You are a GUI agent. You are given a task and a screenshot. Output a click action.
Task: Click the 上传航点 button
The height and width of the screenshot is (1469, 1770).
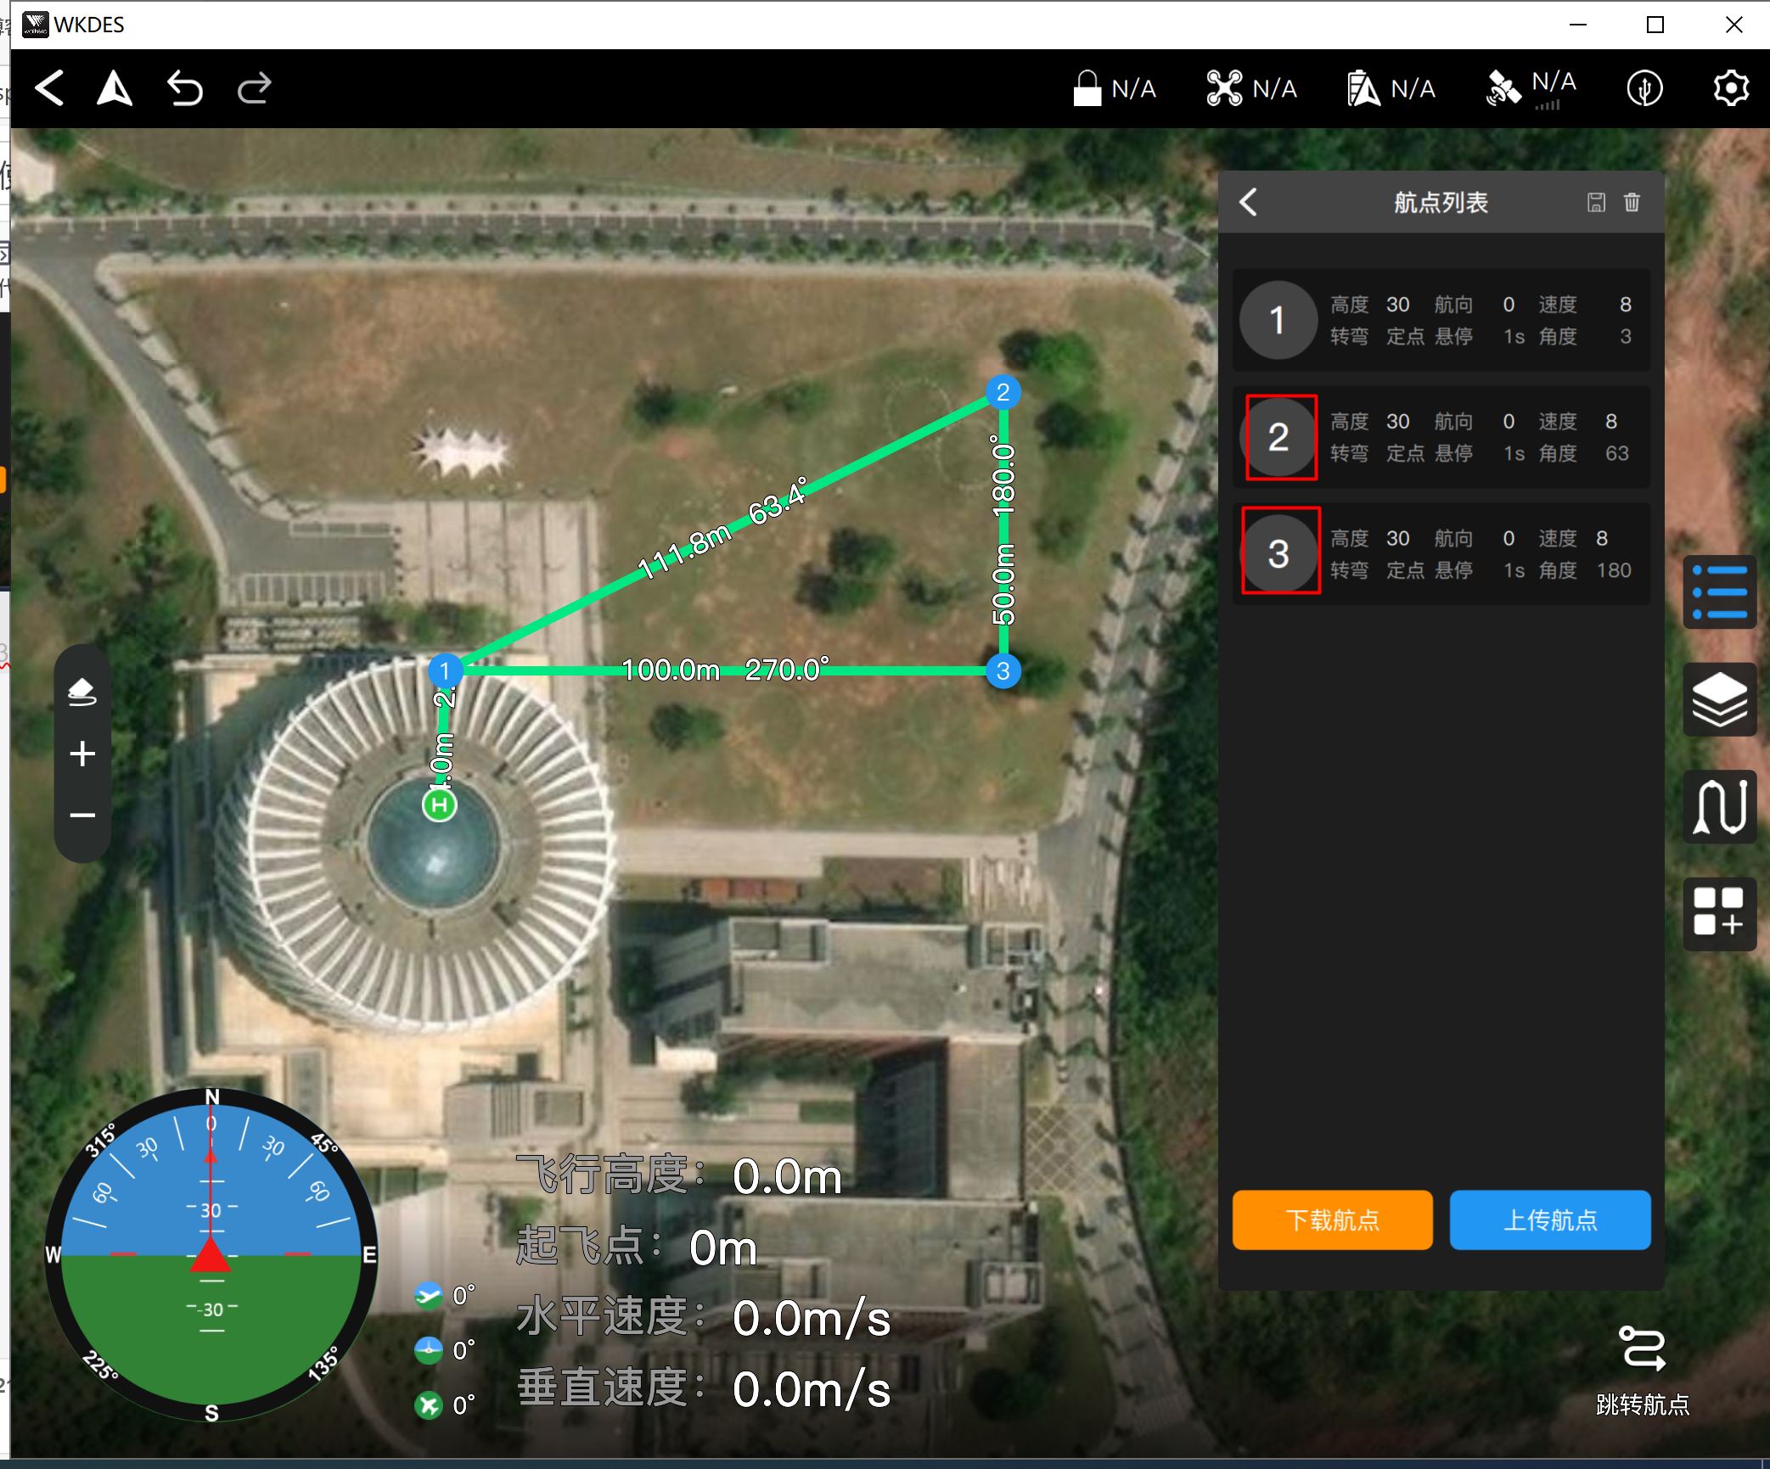click(1549, 1219)
